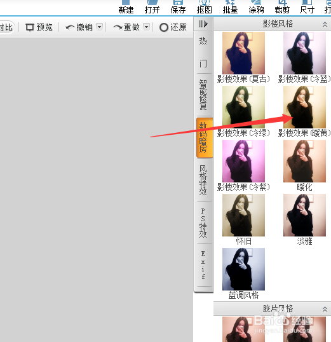Save image with 保存 icon

178,7
